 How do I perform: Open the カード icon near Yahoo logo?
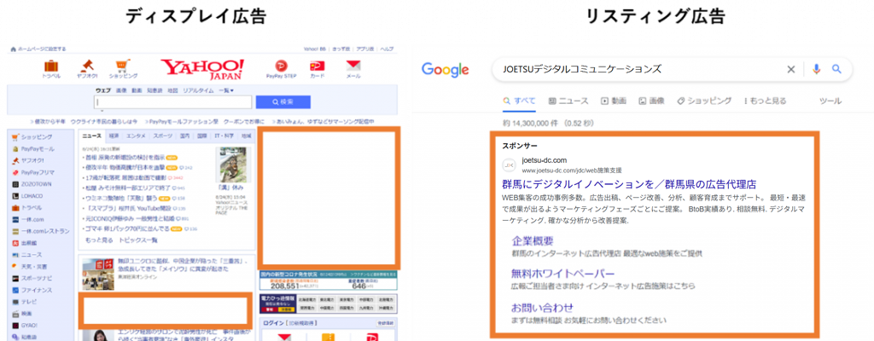pos(318,66)
